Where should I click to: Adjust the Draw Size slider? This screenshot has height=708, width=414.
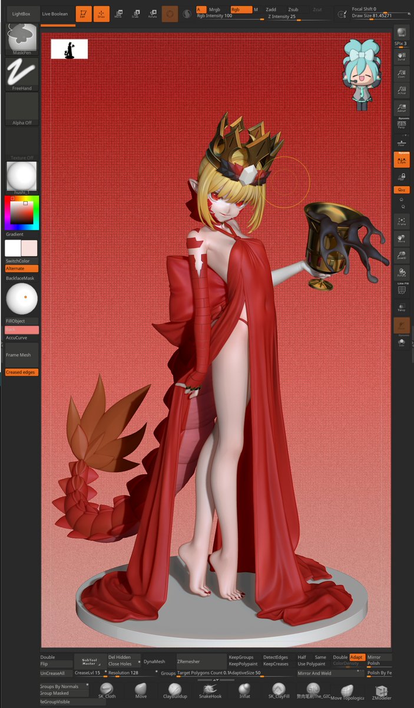(379, 16)
